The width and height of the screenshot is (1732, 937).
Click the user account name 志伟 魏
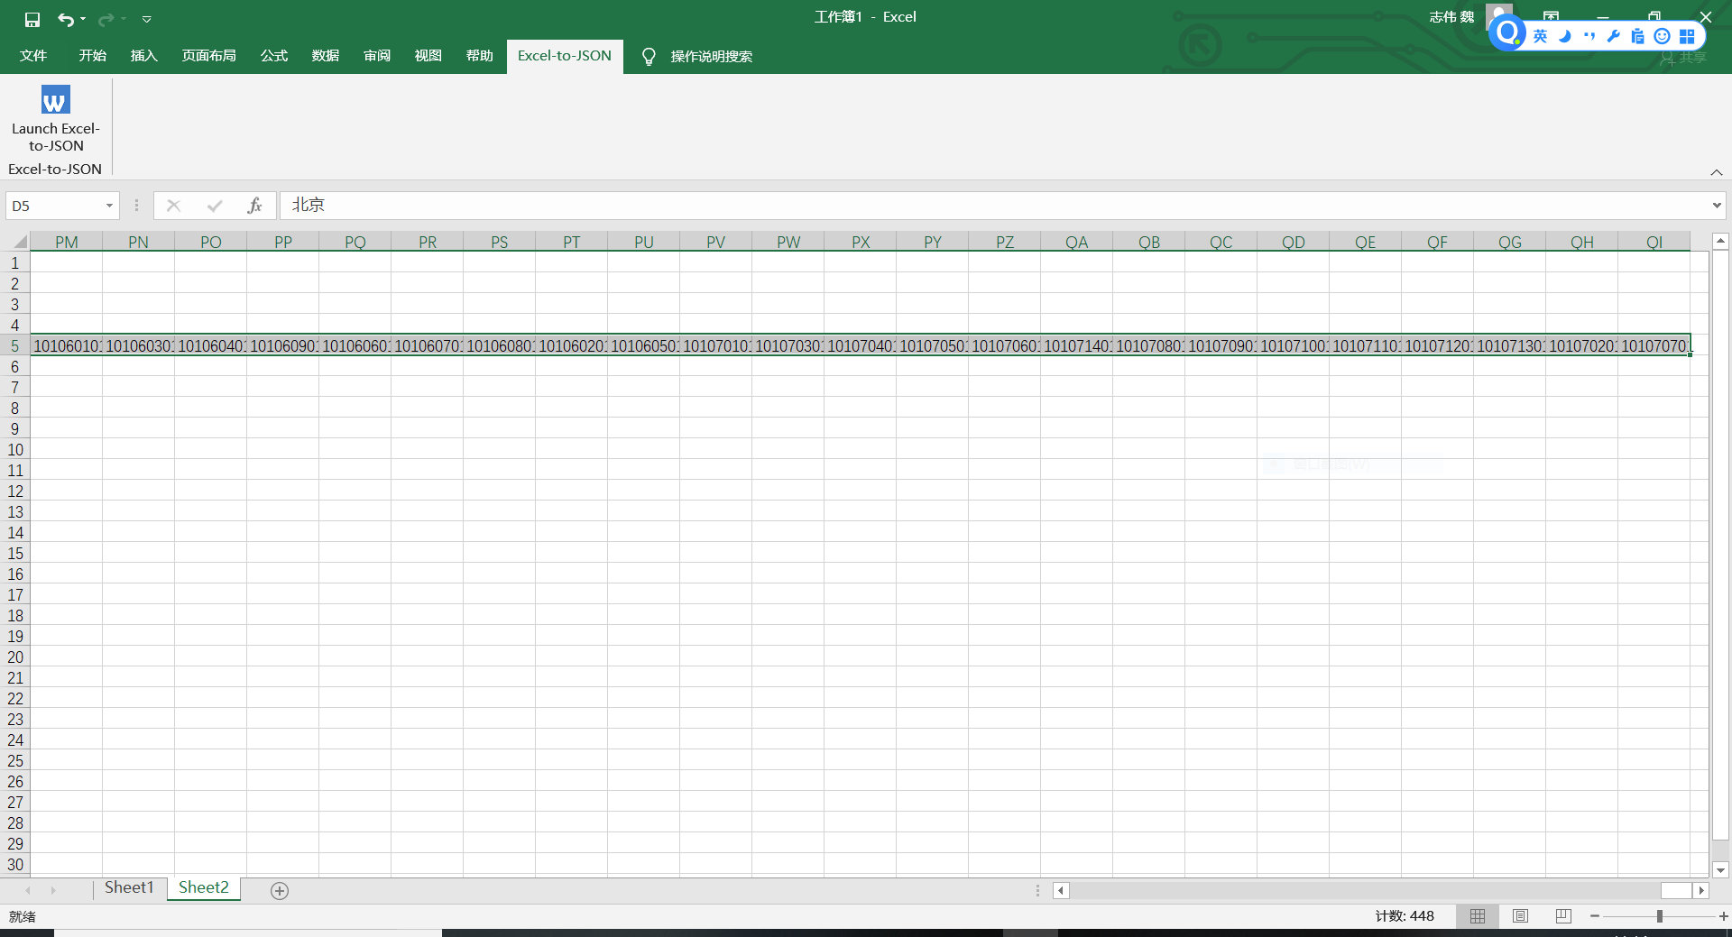(x=1451, y=17)
